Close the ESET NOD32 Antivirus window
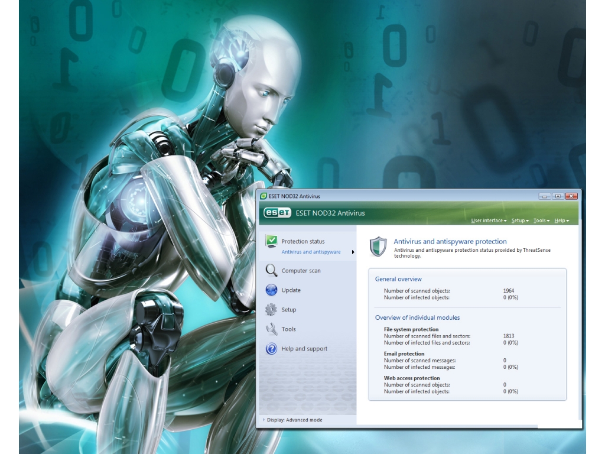 [571, 196]
